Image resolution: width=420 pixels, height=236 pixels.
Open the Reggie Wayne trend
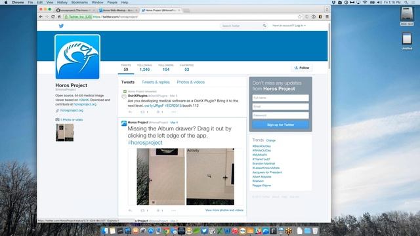[261, 186]
